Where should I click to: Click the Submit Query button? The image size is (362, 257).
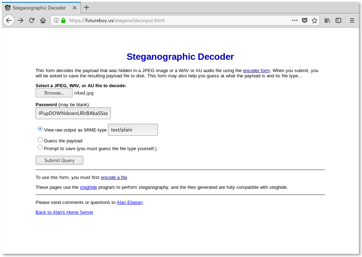tap(59, 160)
